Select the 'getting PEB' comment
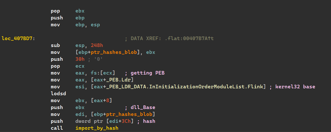 (x=147, y=73)
